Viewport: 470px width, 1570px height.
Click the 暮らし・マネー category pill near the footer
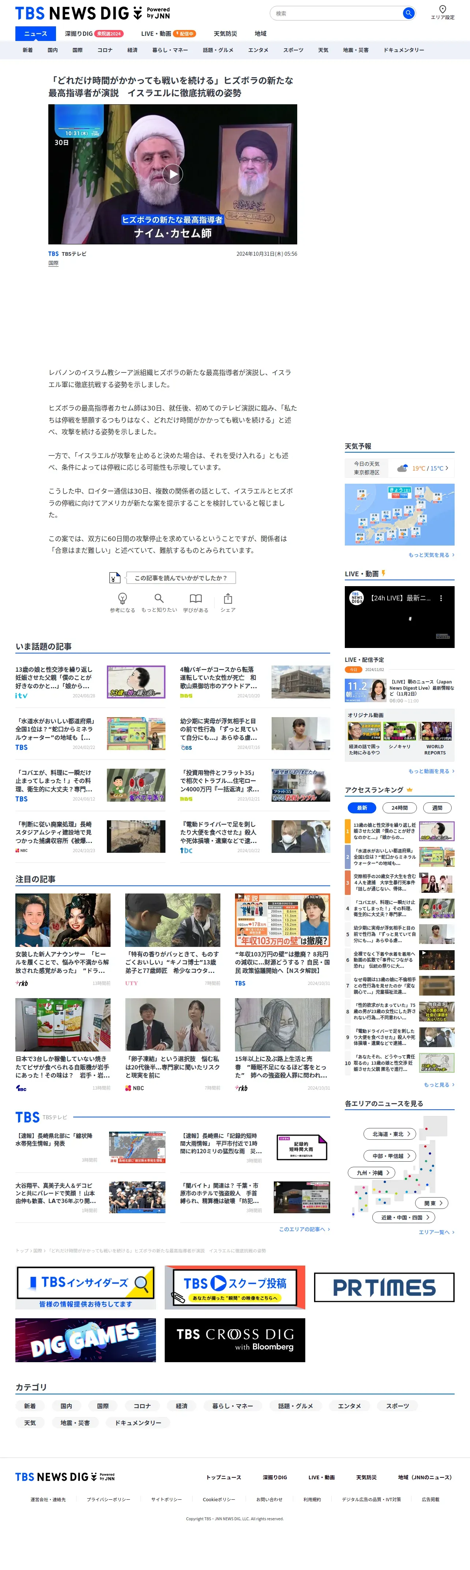click(232, 1406)
